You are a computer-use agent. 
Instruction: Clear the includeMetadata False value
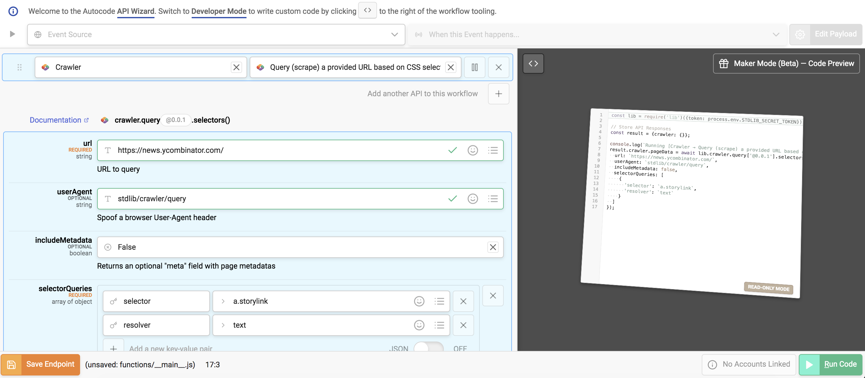point(493,247)
